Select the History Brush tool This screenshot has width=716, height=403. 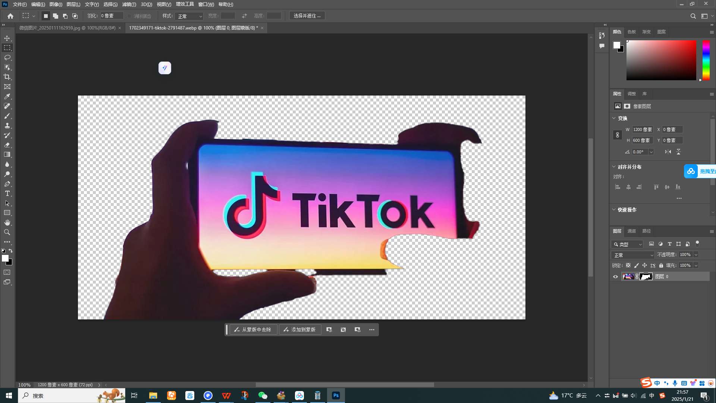point(7,135)
